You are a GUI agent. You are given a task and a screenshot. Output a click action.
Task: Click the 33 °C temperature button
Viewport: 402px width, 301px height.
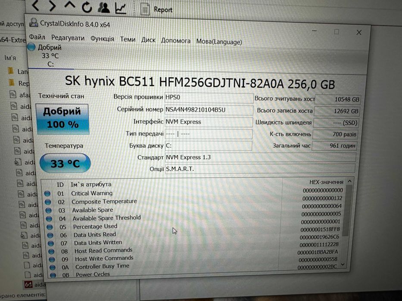(65, 163)
